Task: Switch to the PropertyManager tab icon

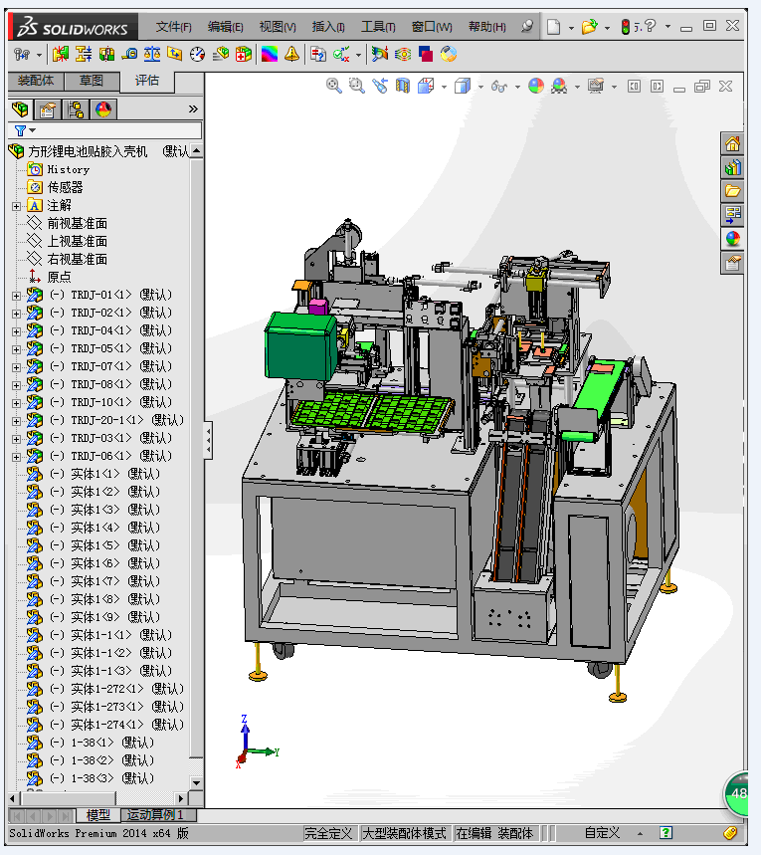Action: tap(48, 109)
